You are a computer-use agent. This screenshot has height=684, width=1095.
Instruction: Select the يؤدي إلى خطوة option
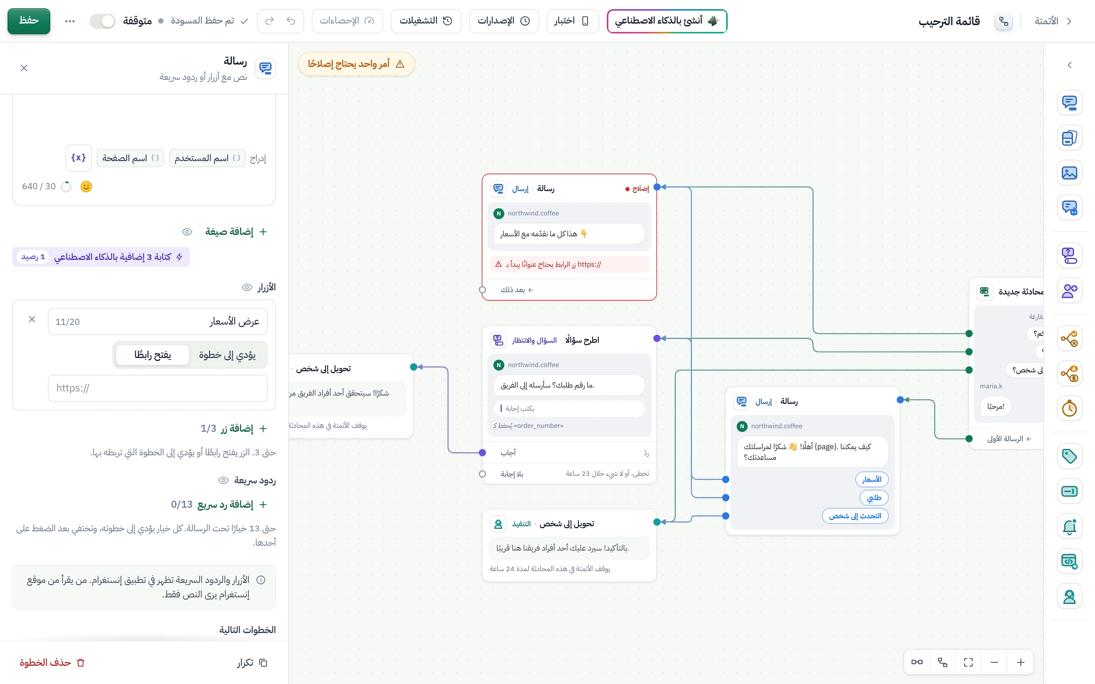click(228, 355)
